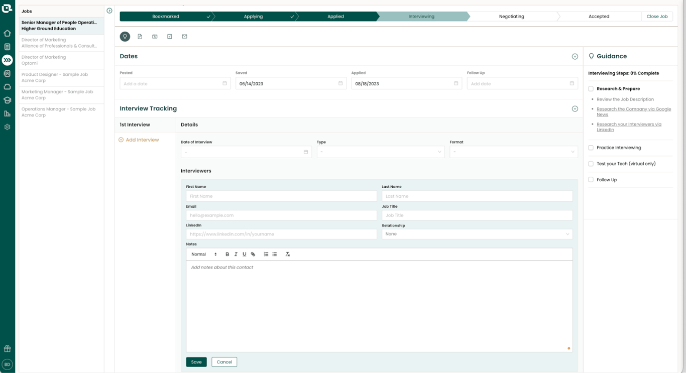
Task: Click the Email input field
Action: 281,215
